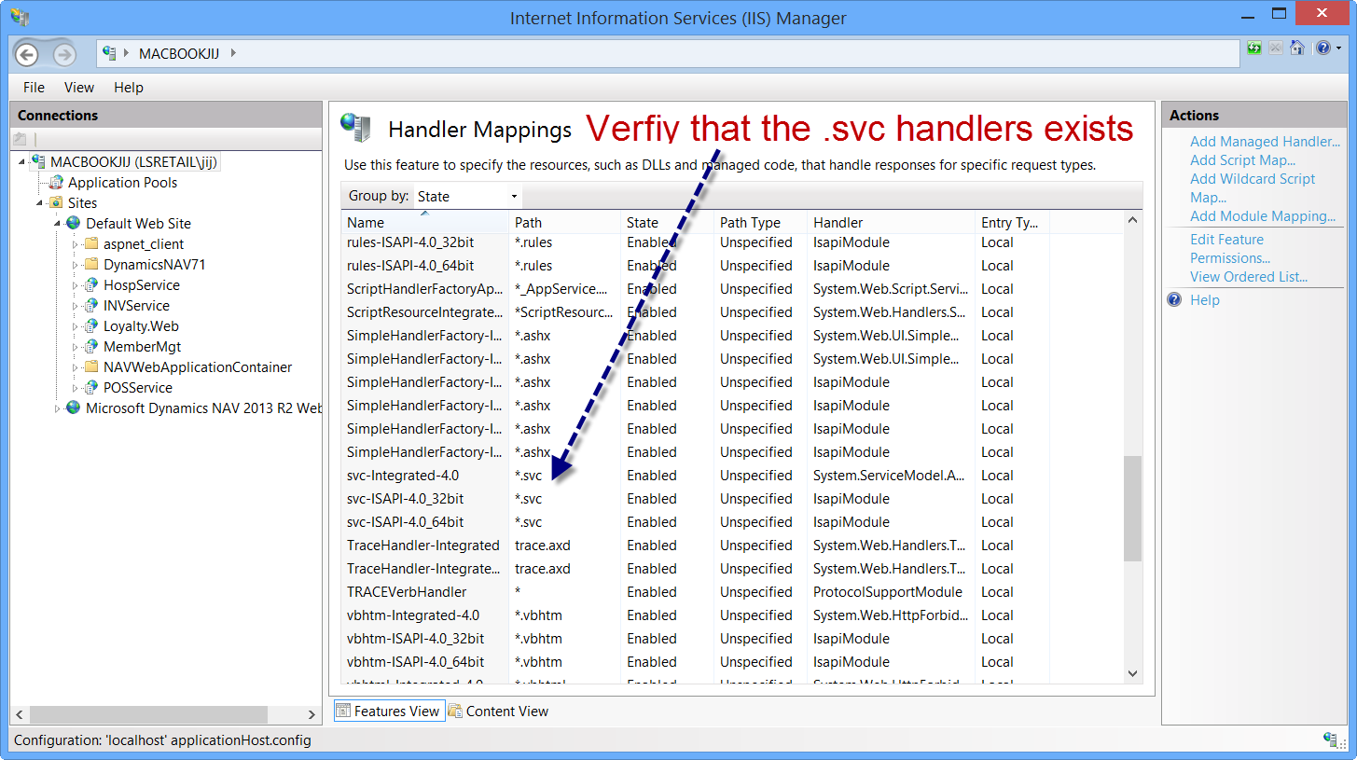Click the handler list vertical scrollbar thumb
This screenshot has height=760, width=1357.
click(x=1133, y=508)
